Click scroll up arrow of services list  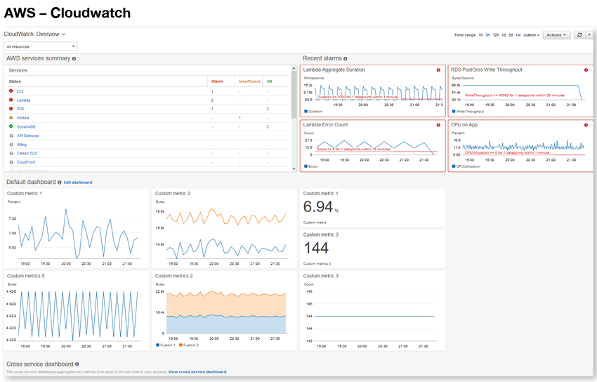[294, 69]
